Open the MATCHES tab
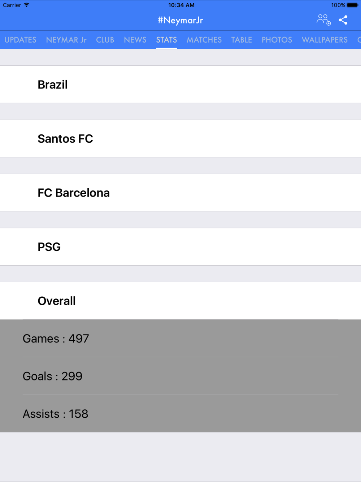 (204, 40)
